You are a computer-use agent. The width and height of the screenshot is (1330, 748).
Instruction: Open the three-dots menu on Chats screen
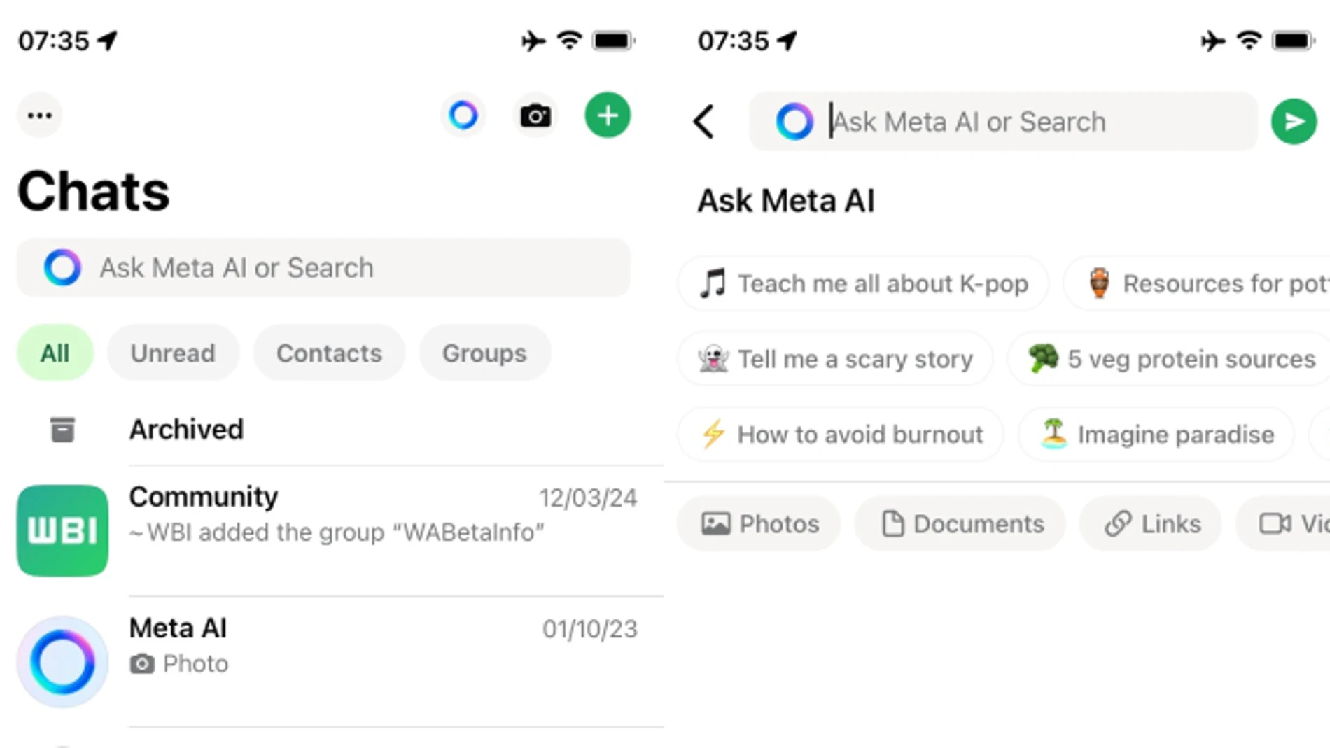pyautogui.click(x=40, y=115)
